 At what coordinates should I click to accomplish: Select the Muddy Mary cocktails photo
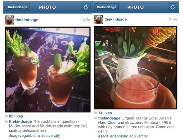tap(48, 69)
